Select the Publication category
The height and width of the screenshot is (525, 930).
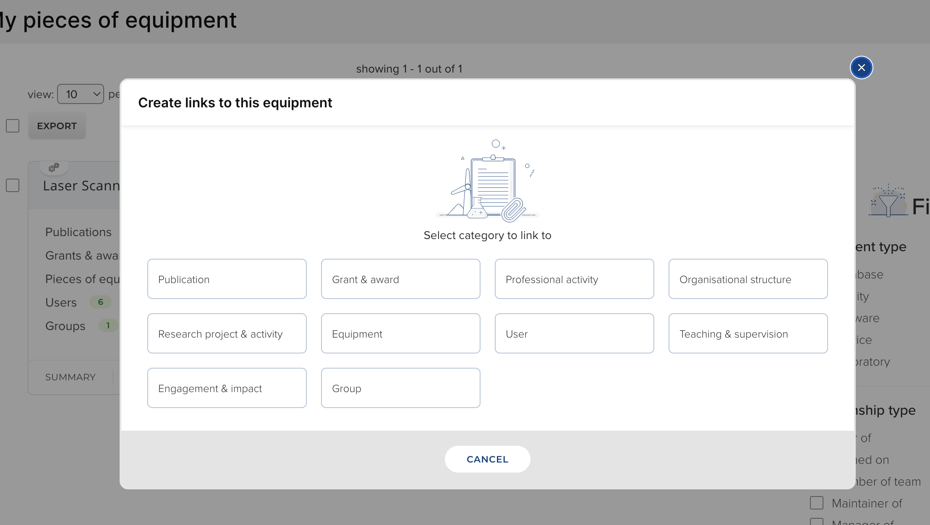click(227, 279)
